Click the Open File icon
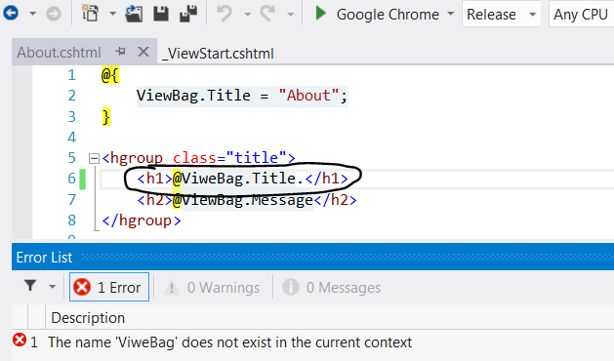The image size is (614, 361). coord(134,14)
